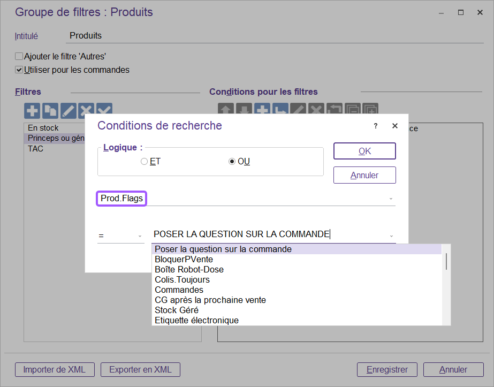Click the add filter plus icon under Filtres
The height and width of the screenshot is (387, 494).
(x=33, y=111)
